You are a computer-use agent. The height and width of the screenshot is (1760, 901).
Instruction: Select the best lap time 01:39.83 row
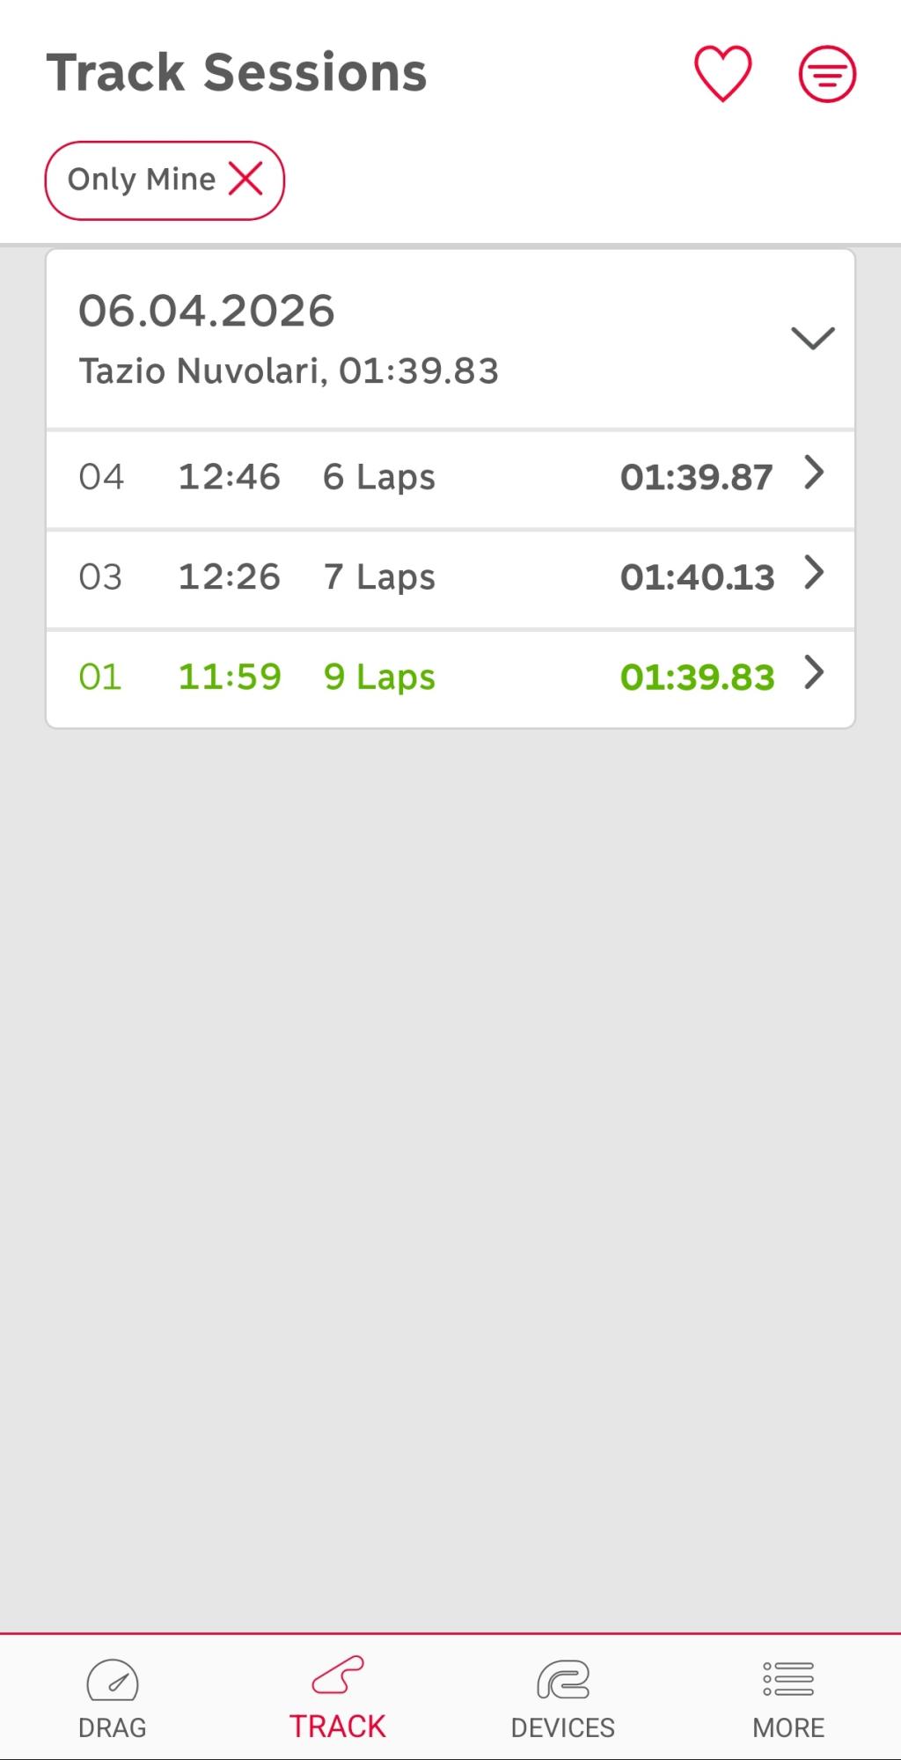coord(450,678)
